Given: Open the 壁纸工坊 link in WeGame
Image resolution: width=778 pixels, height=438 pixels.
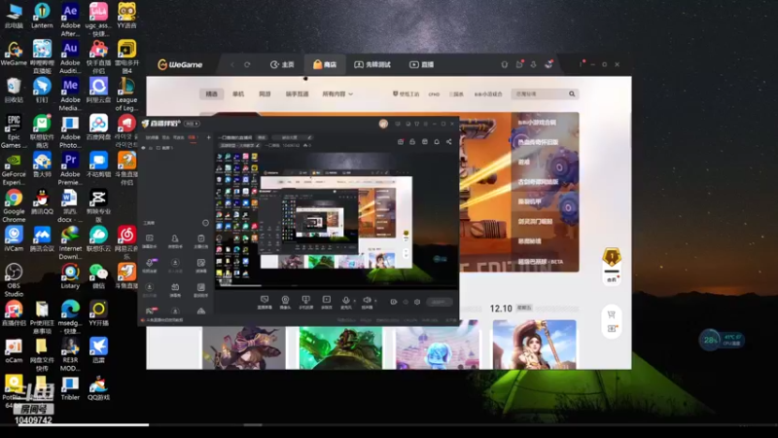Looking at the screenshot, I should (406, 93).
